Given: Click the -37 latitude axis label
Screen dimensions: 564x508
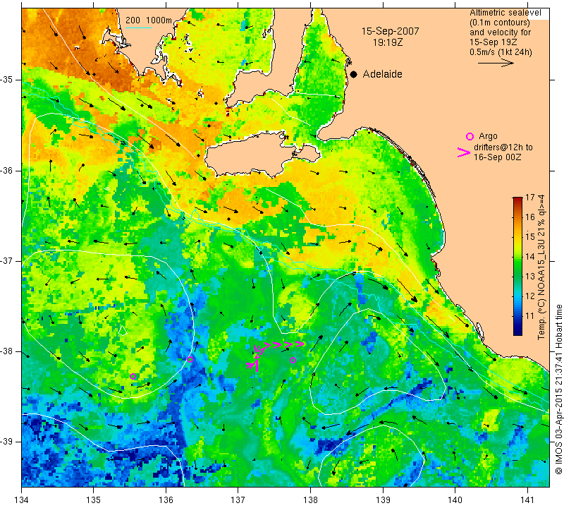Looking at the screenshot, I should tap(8, 260).
